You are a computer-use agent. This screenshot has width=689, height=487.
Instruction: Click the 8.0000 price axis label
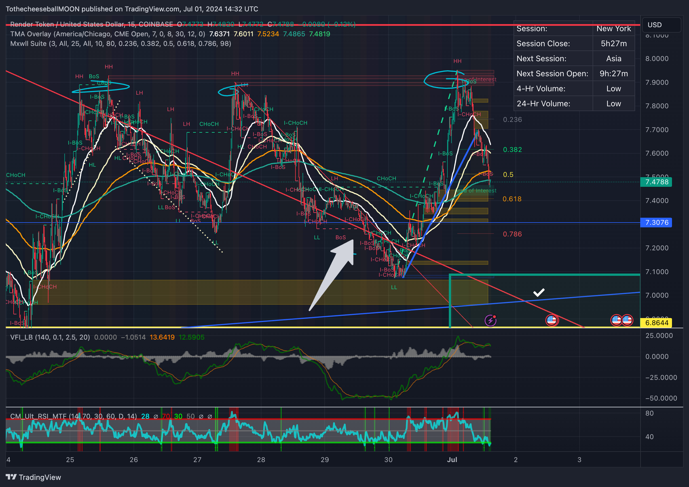coord(657,58)
